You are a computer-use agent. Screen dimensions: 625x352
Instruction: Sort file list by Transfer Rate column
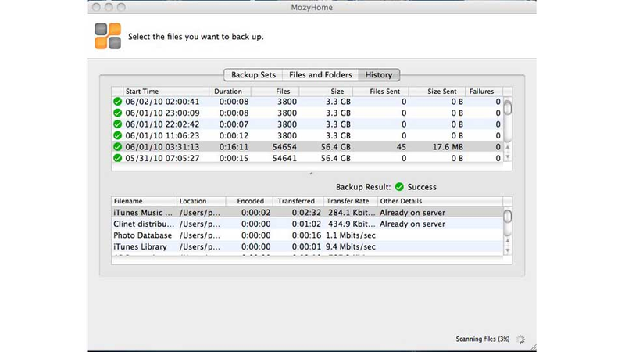tap(350, 201)
